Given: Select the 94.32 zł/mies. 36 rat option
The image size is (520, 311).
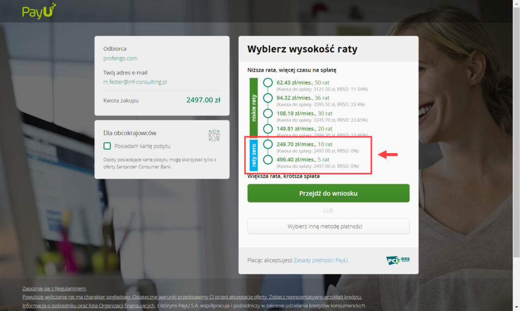Looking at the screenshot, I should click(x=268, y=98).
